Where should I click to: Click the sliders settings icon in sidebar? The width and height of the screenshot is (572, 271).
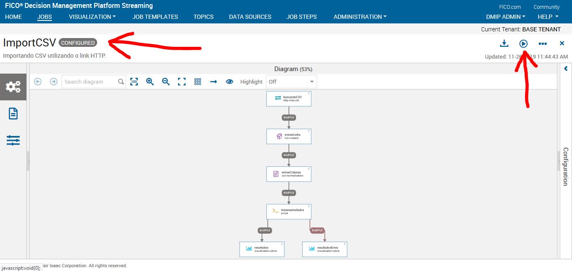tap(13, 141)
